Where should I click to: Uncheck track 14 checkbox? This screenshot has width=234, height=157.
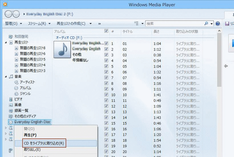pyautogui.click(x=106, y=117)
